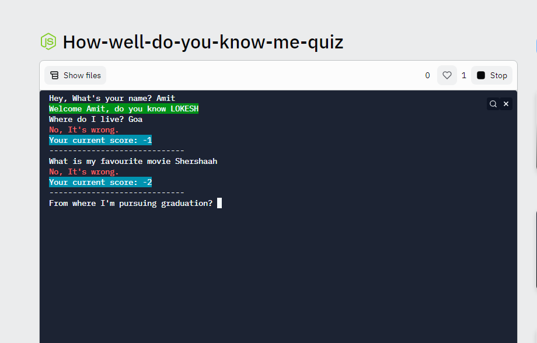Viewport: 537px width, 343px height.
Task: Click the "Hey, What's your name? Amit" line
Action: pyautogui.click(x=112, y=99)
